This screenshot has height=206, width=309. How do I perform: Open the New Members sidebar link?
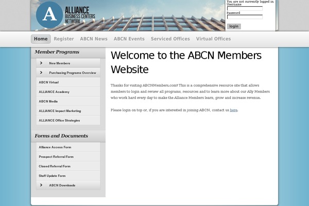[x=60, y=63]
